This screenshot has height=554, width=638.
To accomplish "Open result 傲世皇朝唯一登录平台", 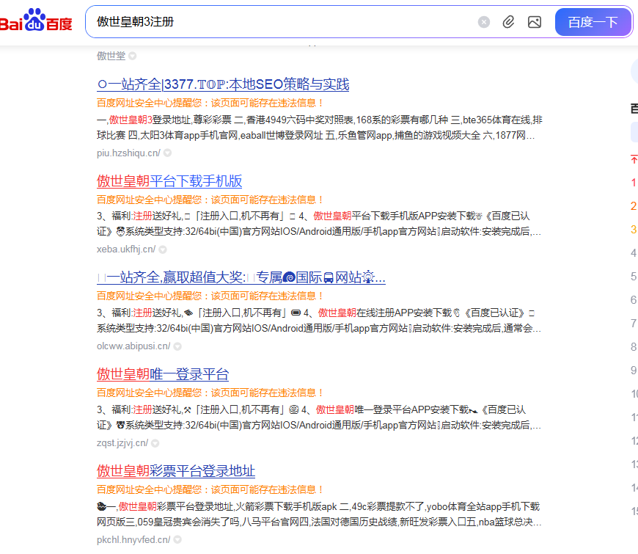I will pyautogui.click(x=163, y=374).
